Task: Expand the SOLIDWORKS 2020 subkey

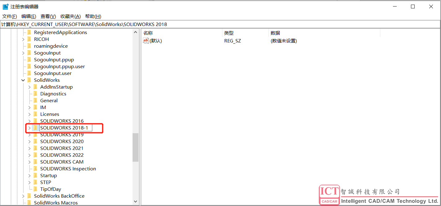Action: [29, 142]
